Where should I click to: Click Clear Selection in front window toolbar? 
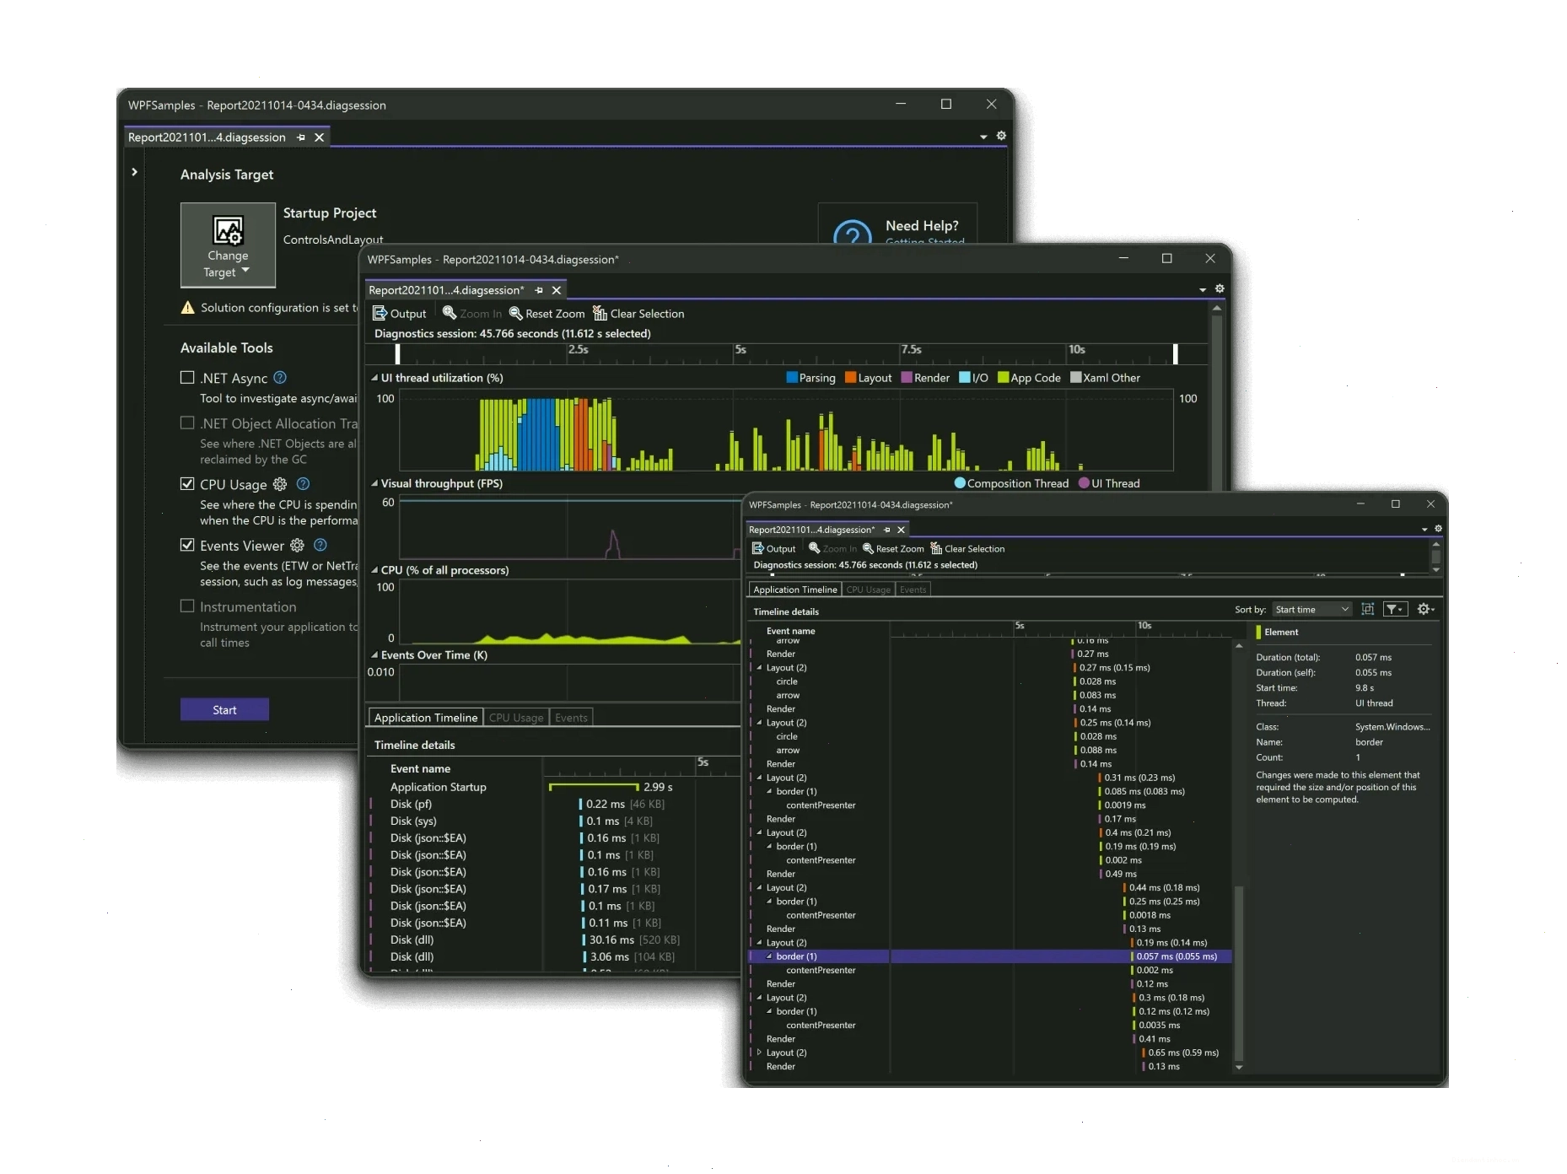coord(967,549)
